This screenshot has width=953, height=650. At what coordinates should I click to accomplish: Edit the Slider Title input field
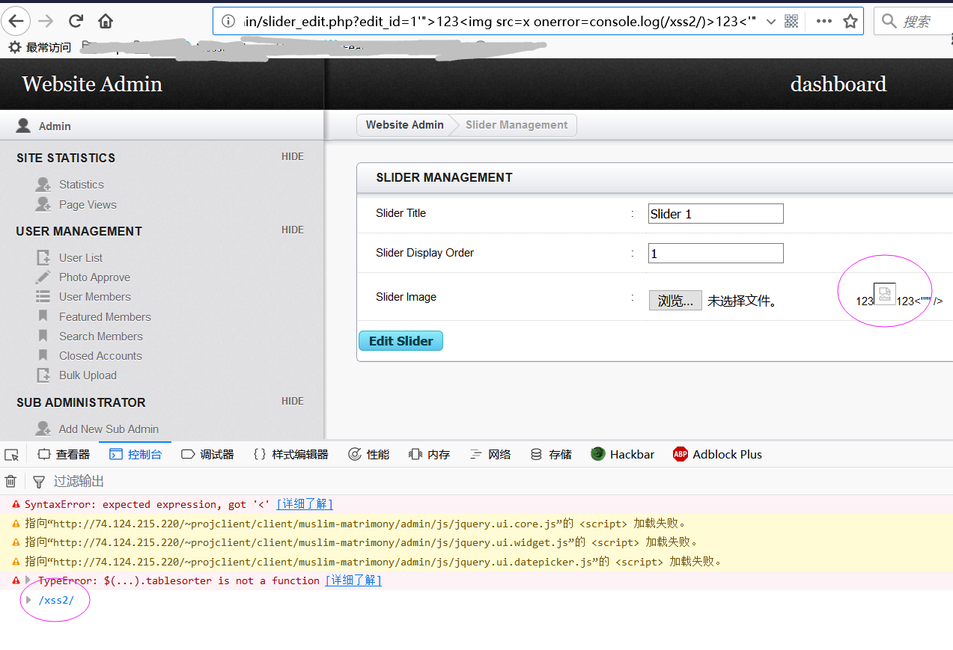716,213
